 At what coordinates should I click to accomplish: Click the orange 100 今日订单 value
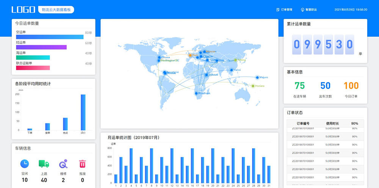351,86
